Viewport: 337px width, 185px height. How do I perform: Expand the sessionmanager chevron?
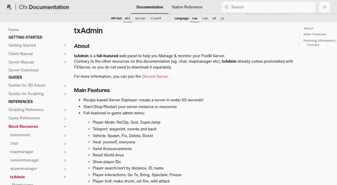(65, 161)
